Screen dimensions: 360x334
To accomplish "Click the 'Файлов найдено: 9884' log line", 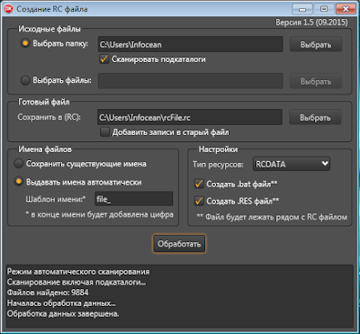I will point(48,293).
